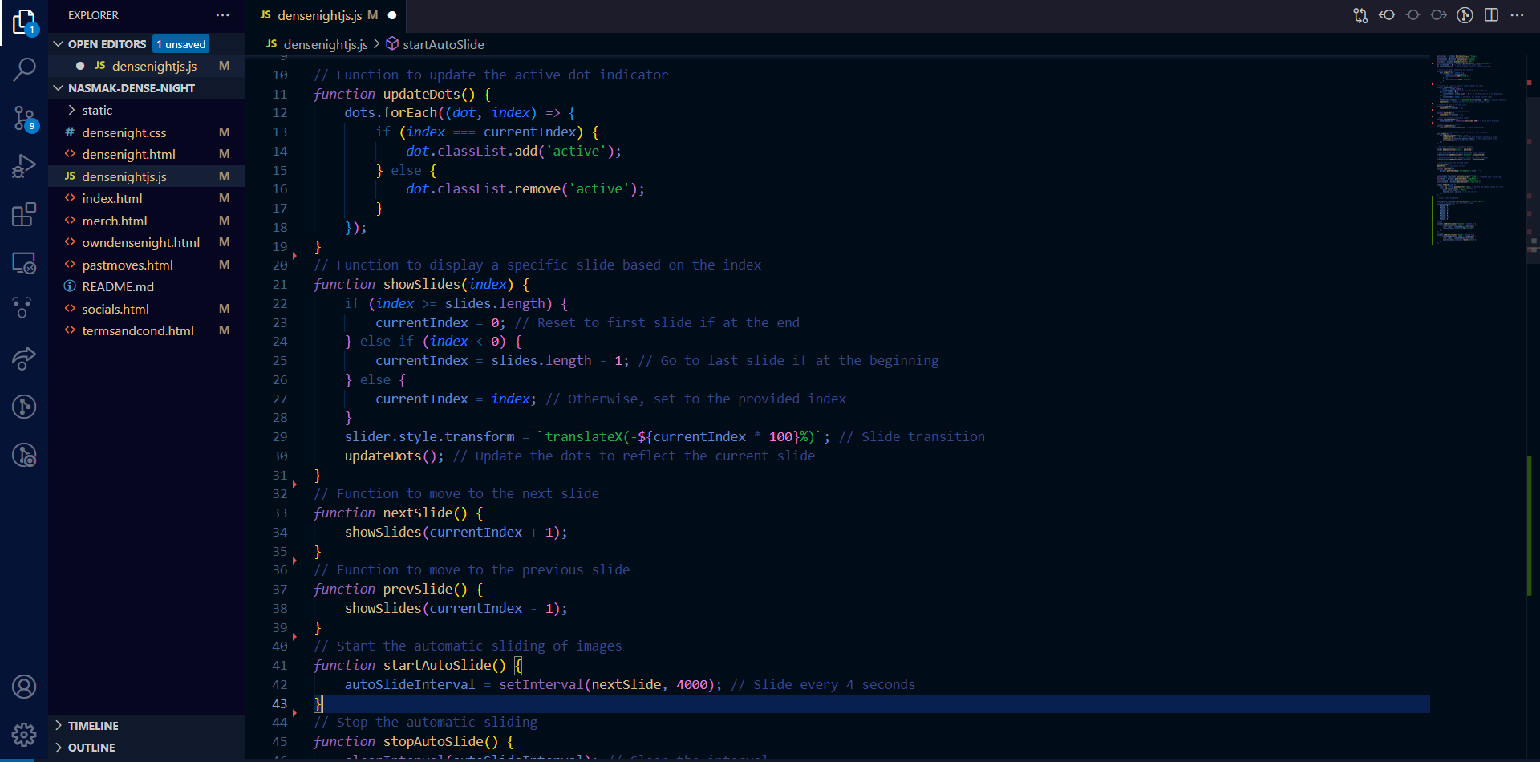Open the Run and Debug view

click(x=24, y=166)
